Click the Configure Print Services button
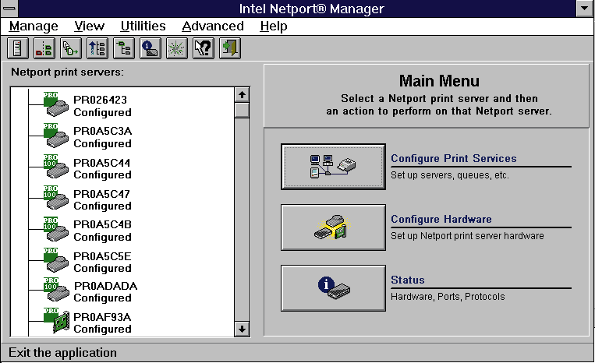 click(x=333, y=167)
